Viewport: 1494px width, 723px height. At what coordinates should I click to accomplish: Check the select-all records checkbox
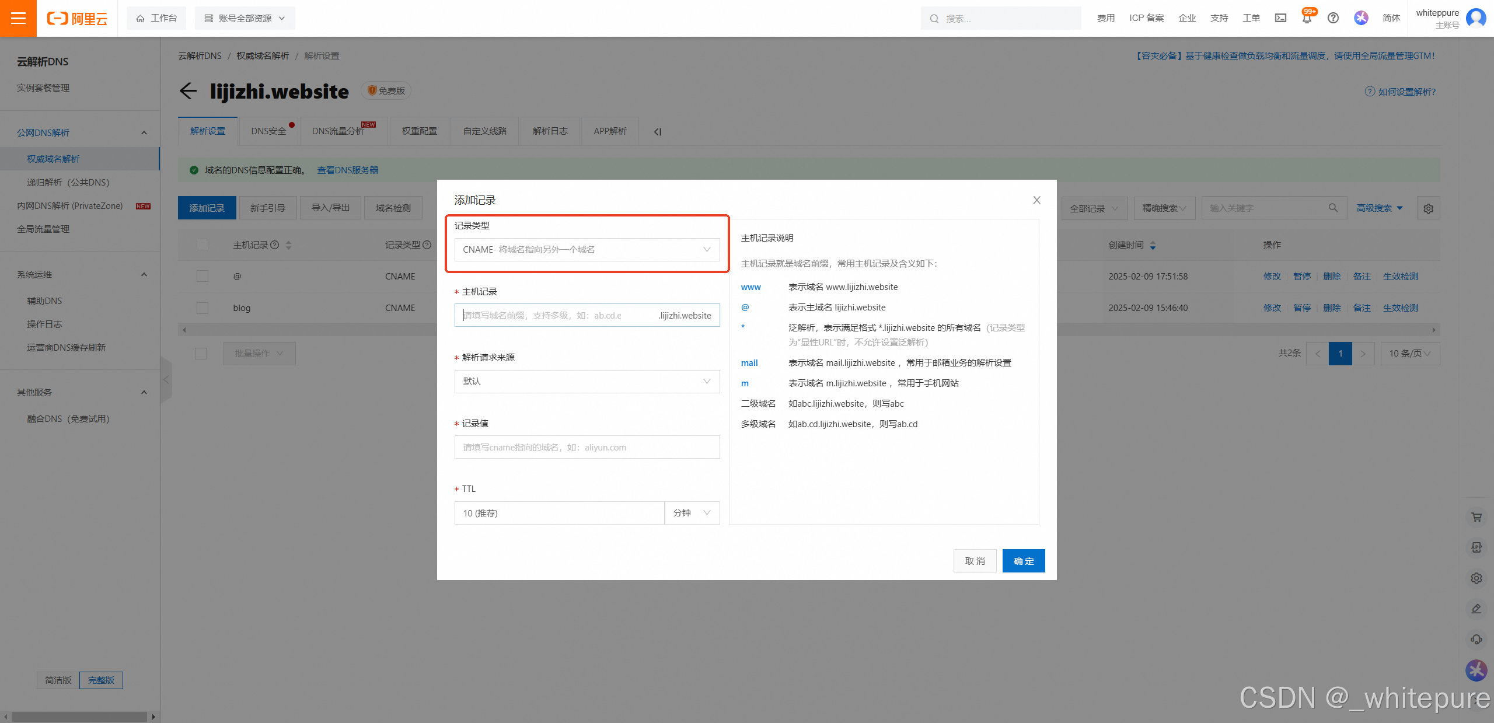pyautogui.click(x=202, y=245)
